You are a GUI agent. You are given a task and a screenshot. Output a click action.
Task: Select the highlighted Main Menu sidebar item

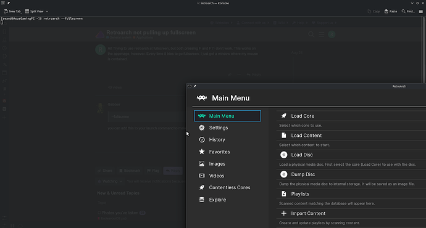227,116
